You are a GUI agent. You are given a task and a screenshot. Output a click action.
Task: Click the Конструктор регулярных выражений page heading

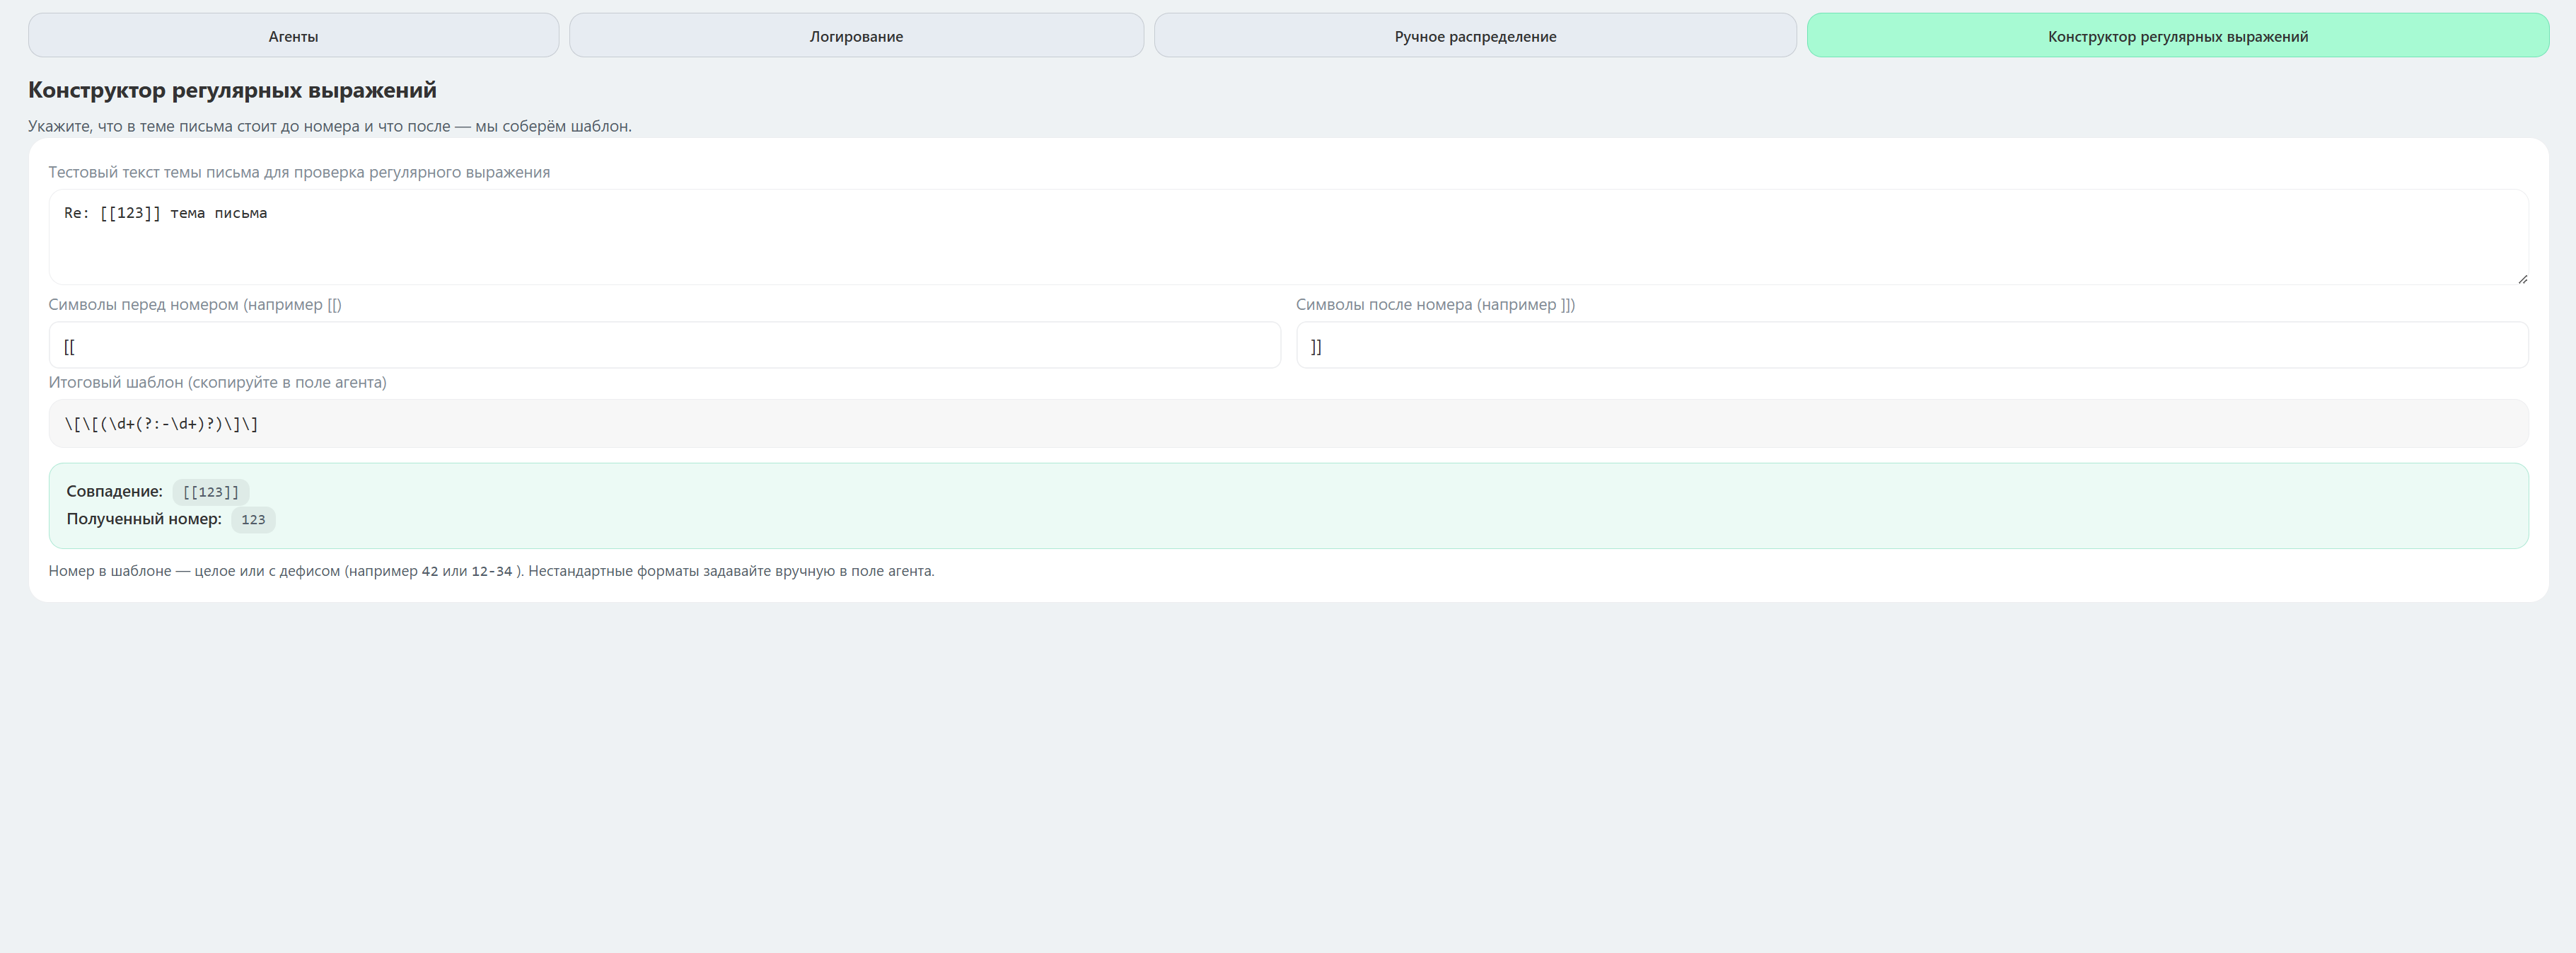(232, 90)
